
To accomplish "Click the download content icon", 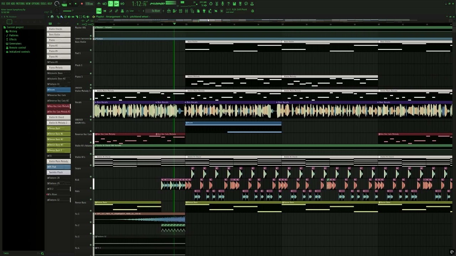I will 252,4.
